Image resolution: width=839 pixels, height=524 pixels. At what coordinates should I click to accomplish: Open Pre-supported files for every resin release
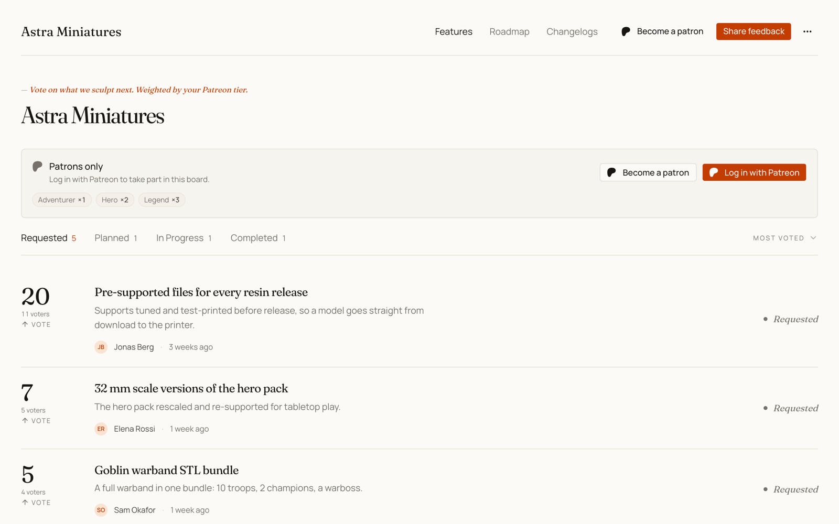(x=201, y=292)
